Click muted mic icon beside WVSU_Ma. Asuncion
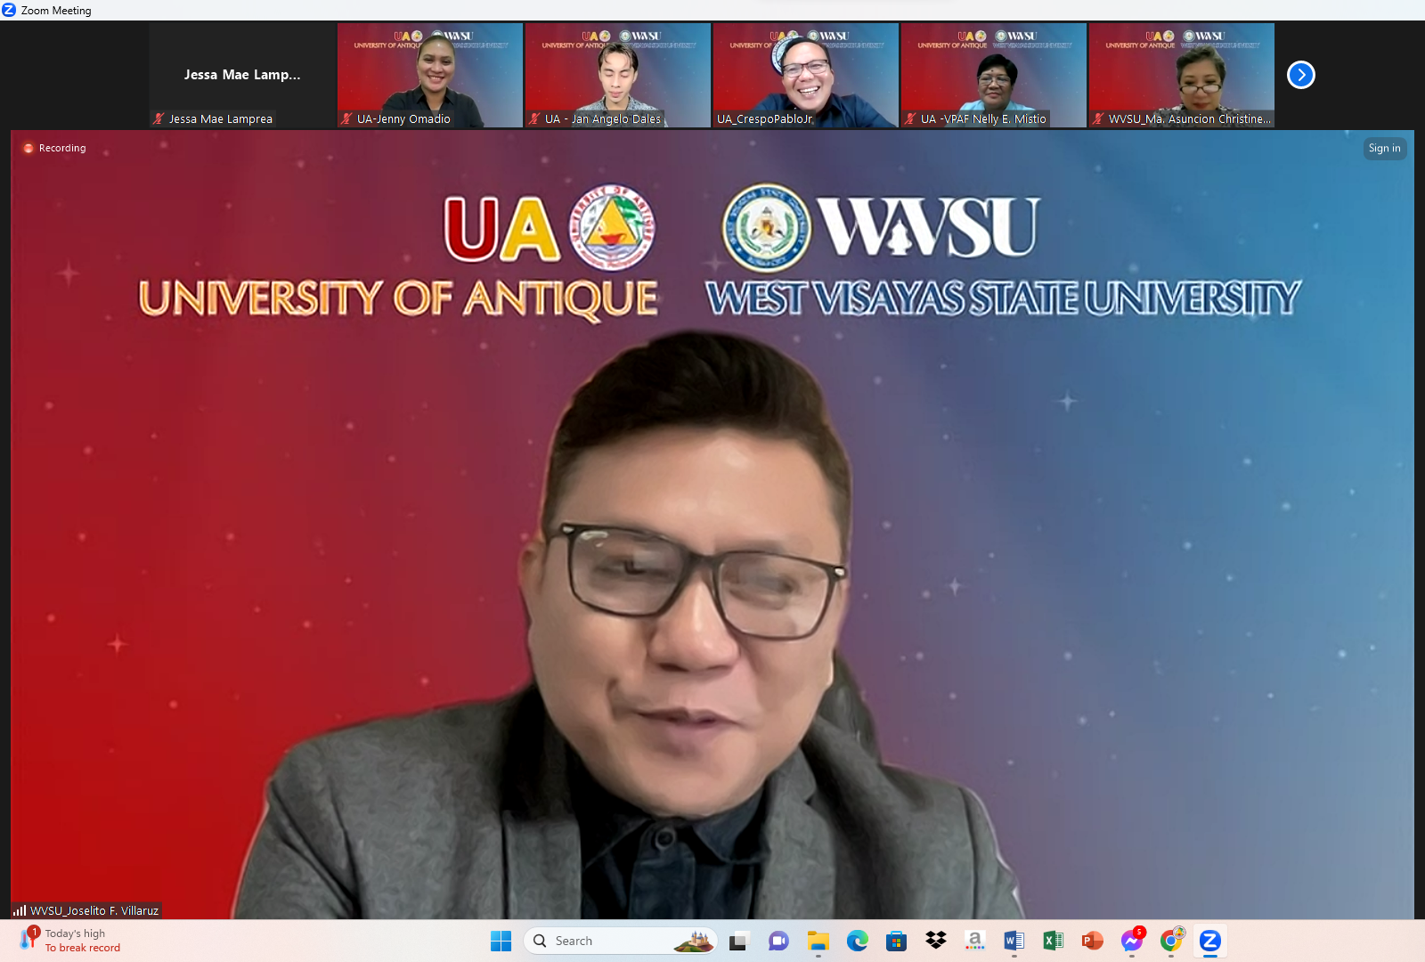 click(x=1098, y=118)
